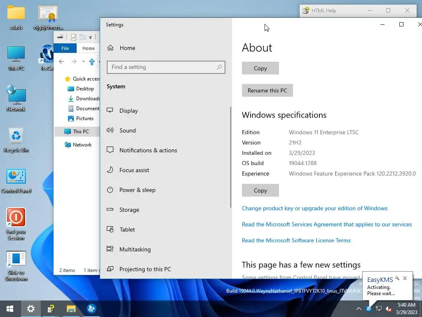Select Documents in Explorer navigation

coord(84,109)
